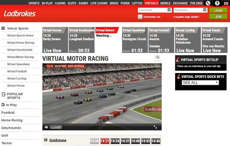Open THE GRID menu item
The height and width of the screenshot is (146, 230).
click(x=196, y=3)
